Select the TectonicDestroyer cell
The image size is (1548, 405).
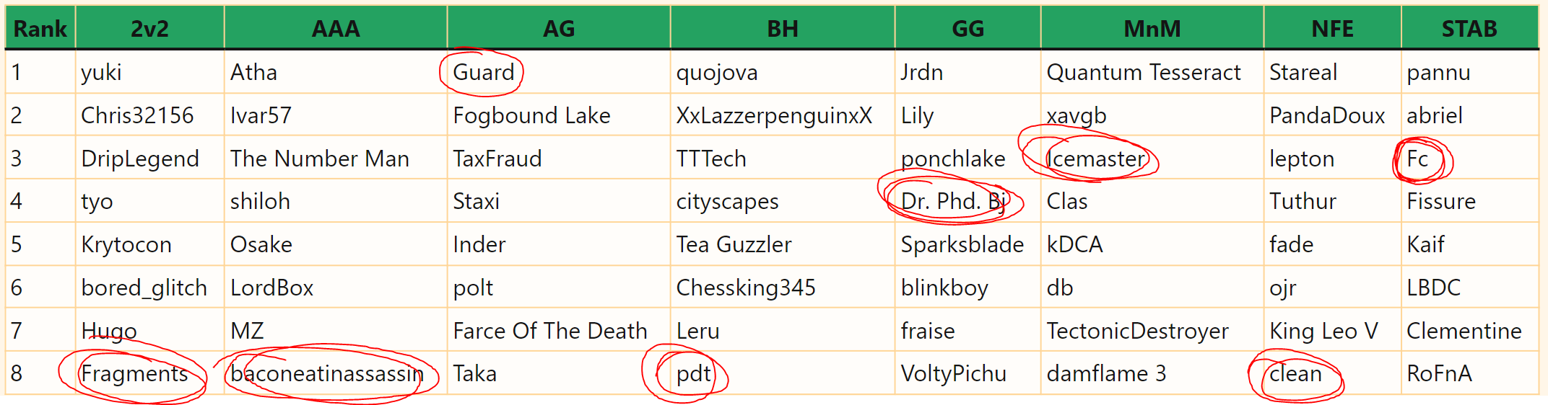coord(1152,331)
